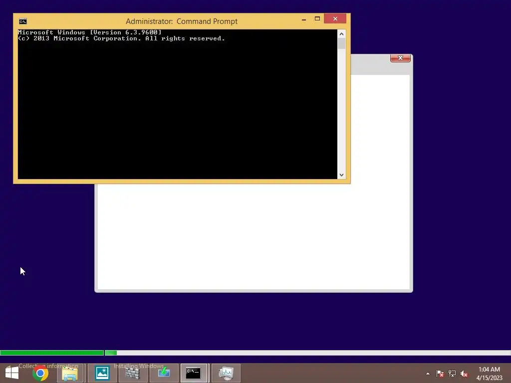Open Action Center flag icon

point(440,374)
